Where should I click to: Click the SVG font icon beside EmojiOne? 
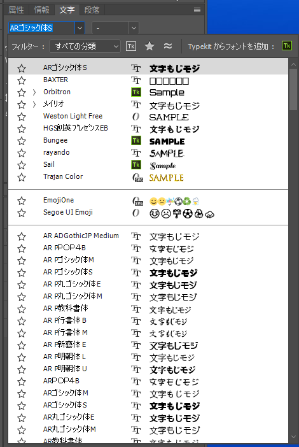pyautogui.click(x=137, y=201)
